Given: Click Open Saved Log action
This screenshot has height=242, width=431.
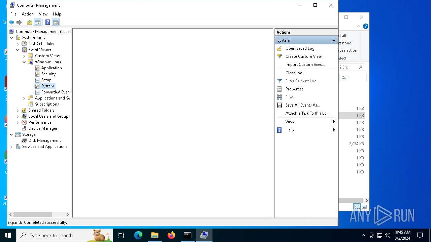Looking at the screenshot, I should [x=301, y=48].
